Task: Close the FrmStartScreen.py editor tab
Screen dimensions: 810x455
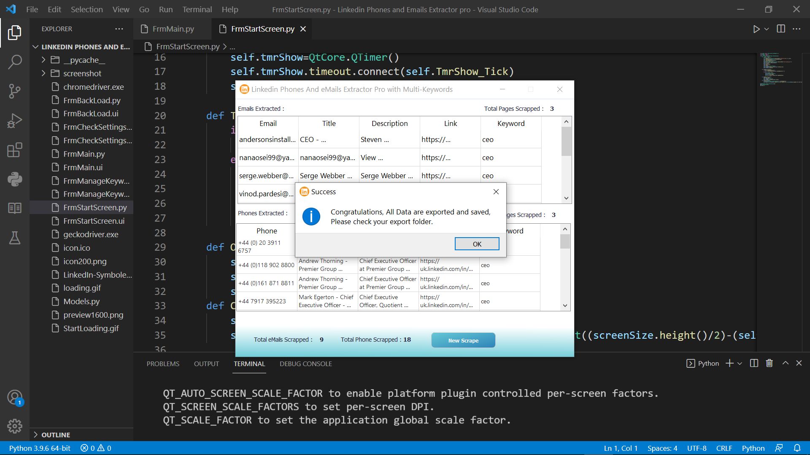Action: coord(303,29)
